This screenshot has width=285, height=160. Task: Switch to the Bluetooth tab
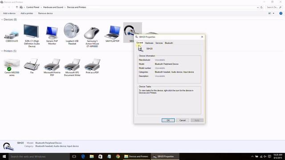click(169, 43)
